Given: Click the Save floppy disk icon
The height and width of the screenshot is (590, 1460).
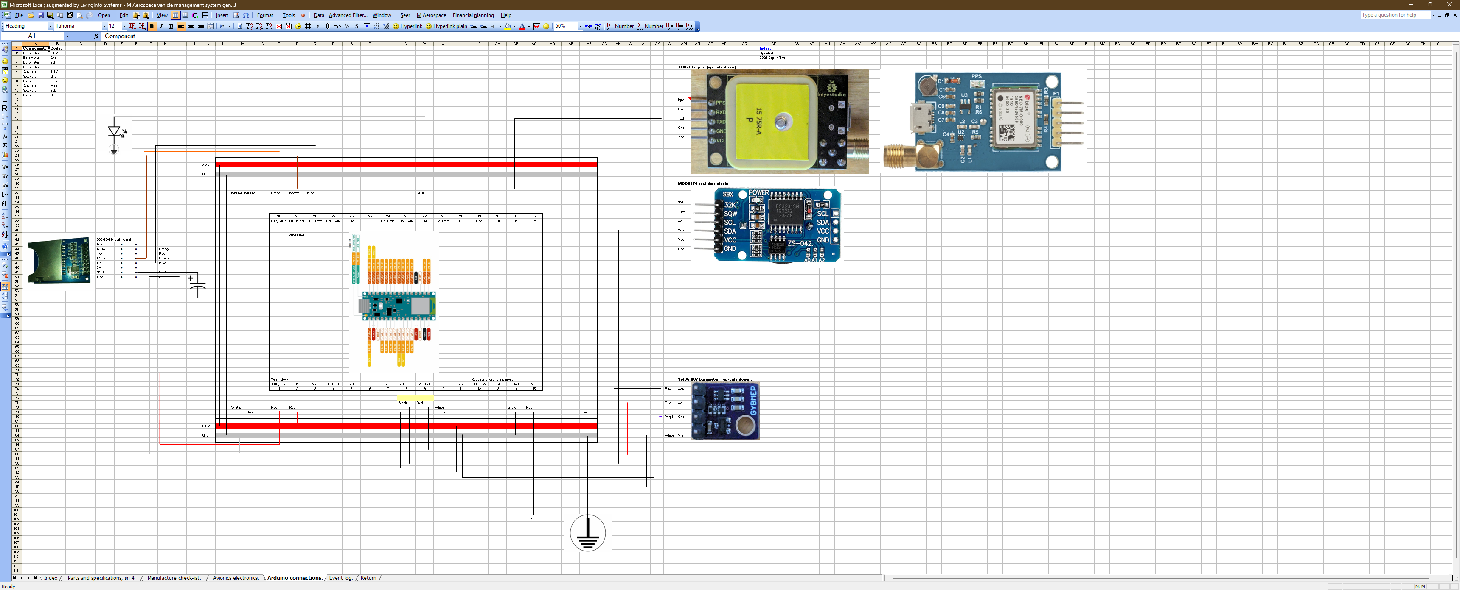Looking at the screenshot, I should 40,15.
